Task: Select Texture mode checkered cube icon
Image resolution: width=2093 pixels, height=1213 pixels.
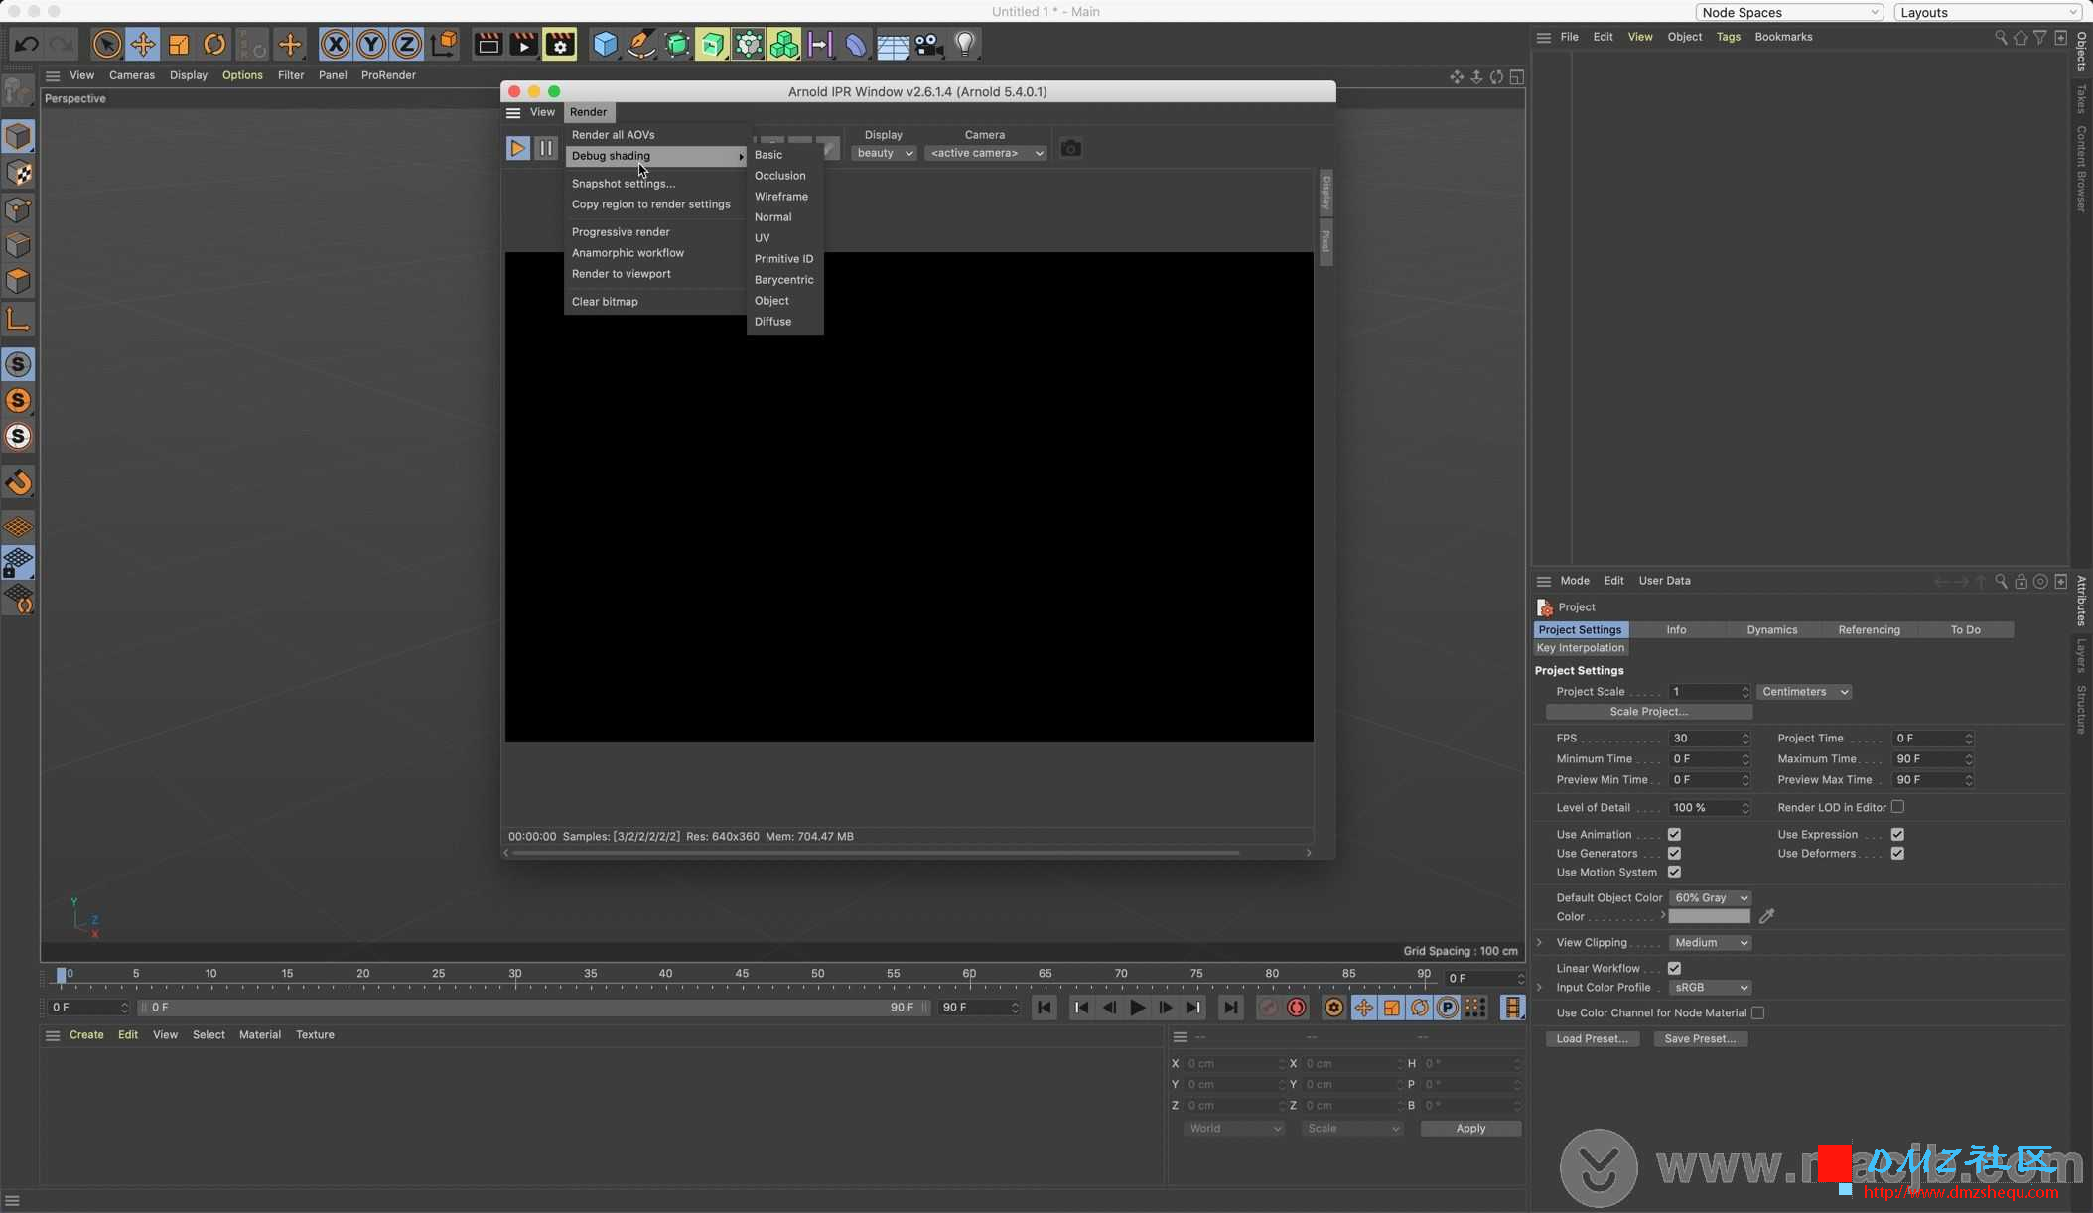Action: (x=18, y=173)
